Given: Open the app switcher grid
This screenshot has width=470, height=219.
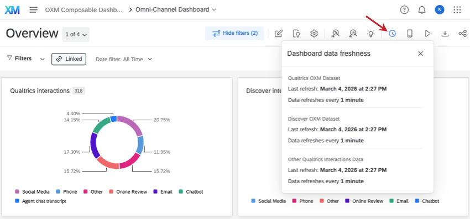Looking at the screenshot, I should point(457,10).
